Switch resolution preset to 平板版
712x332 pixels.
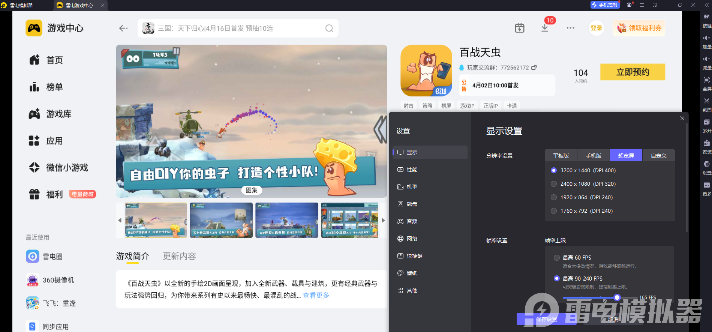(561, 156)
